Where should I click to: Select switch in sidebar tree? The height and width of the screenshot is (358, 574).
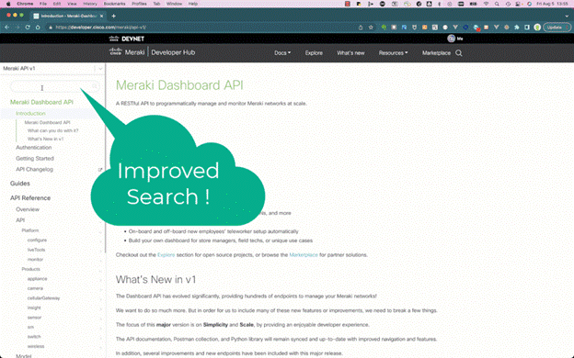pyautogui.click(x=34, y=337)
